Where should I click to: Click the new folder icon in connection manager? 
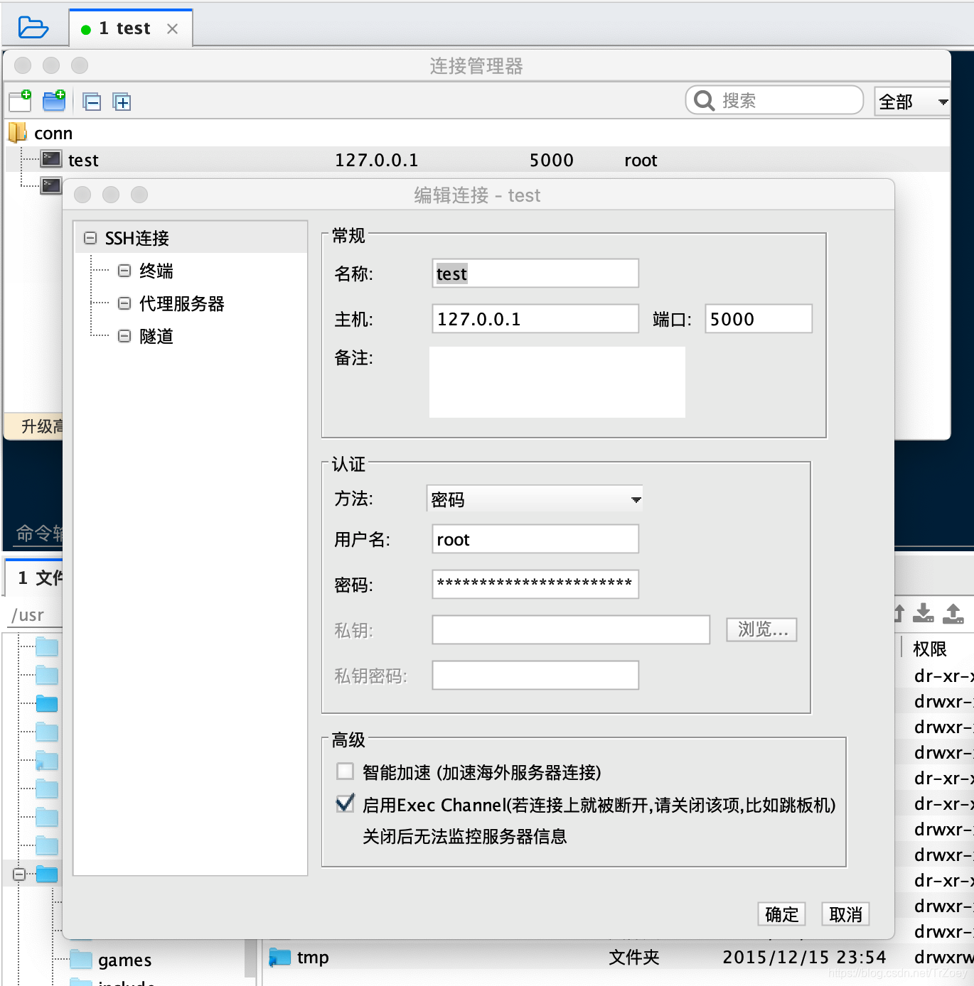click(53, 101)
